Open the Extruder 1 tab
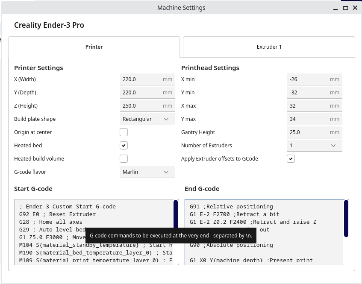This screenshot has width=362, height=284. (269, 47)
